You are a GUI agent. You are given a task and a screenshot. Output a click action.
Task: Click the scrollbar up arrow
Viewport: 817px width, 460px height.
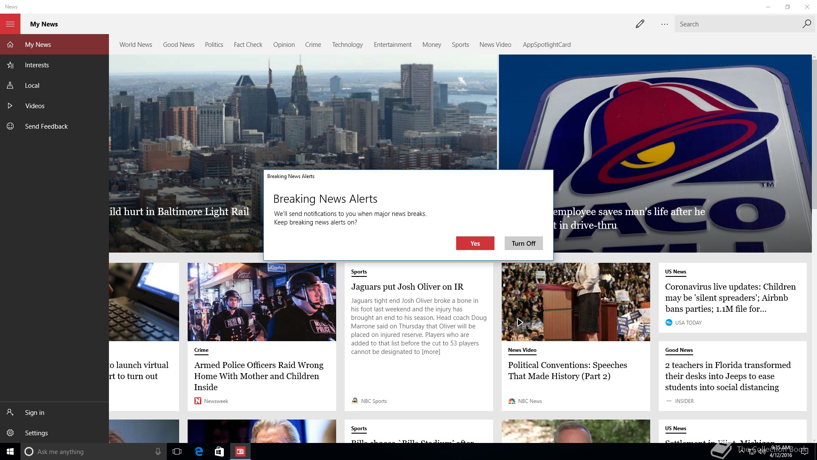tap(814, 57)
